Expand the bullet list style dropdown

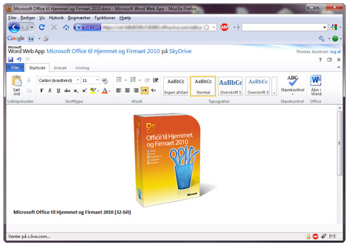click(x=126, y=80)
